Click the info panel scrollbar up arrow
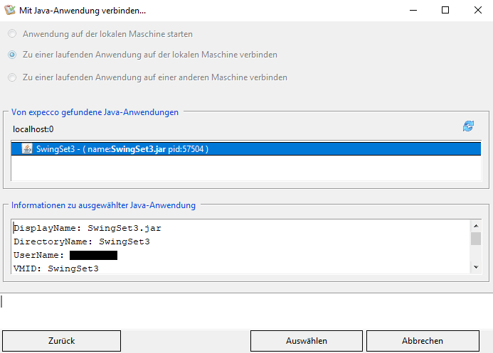 point(476,226)
